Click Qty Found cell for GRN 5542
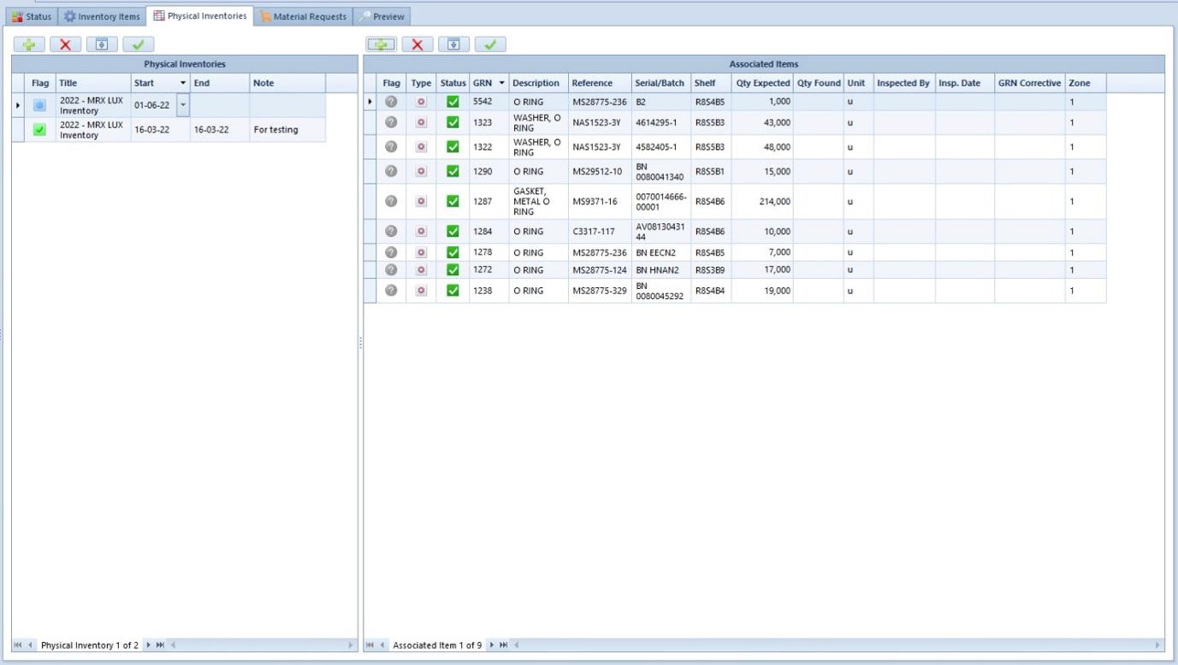 [x=819, y=102]
